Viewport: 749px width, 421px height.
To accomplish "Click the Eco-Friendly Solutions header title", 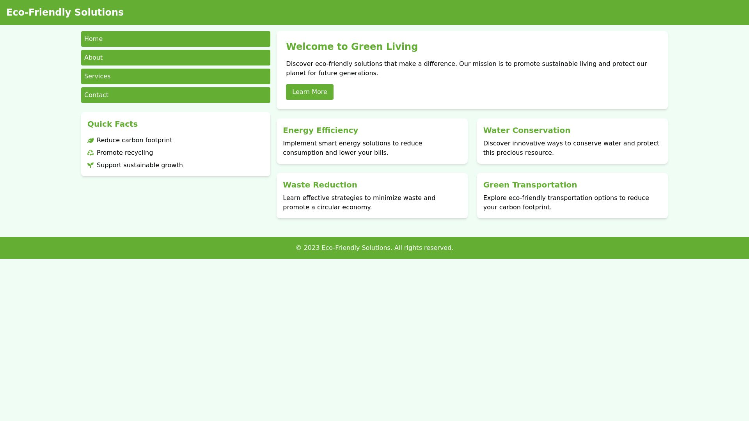I will coord(65,12).
